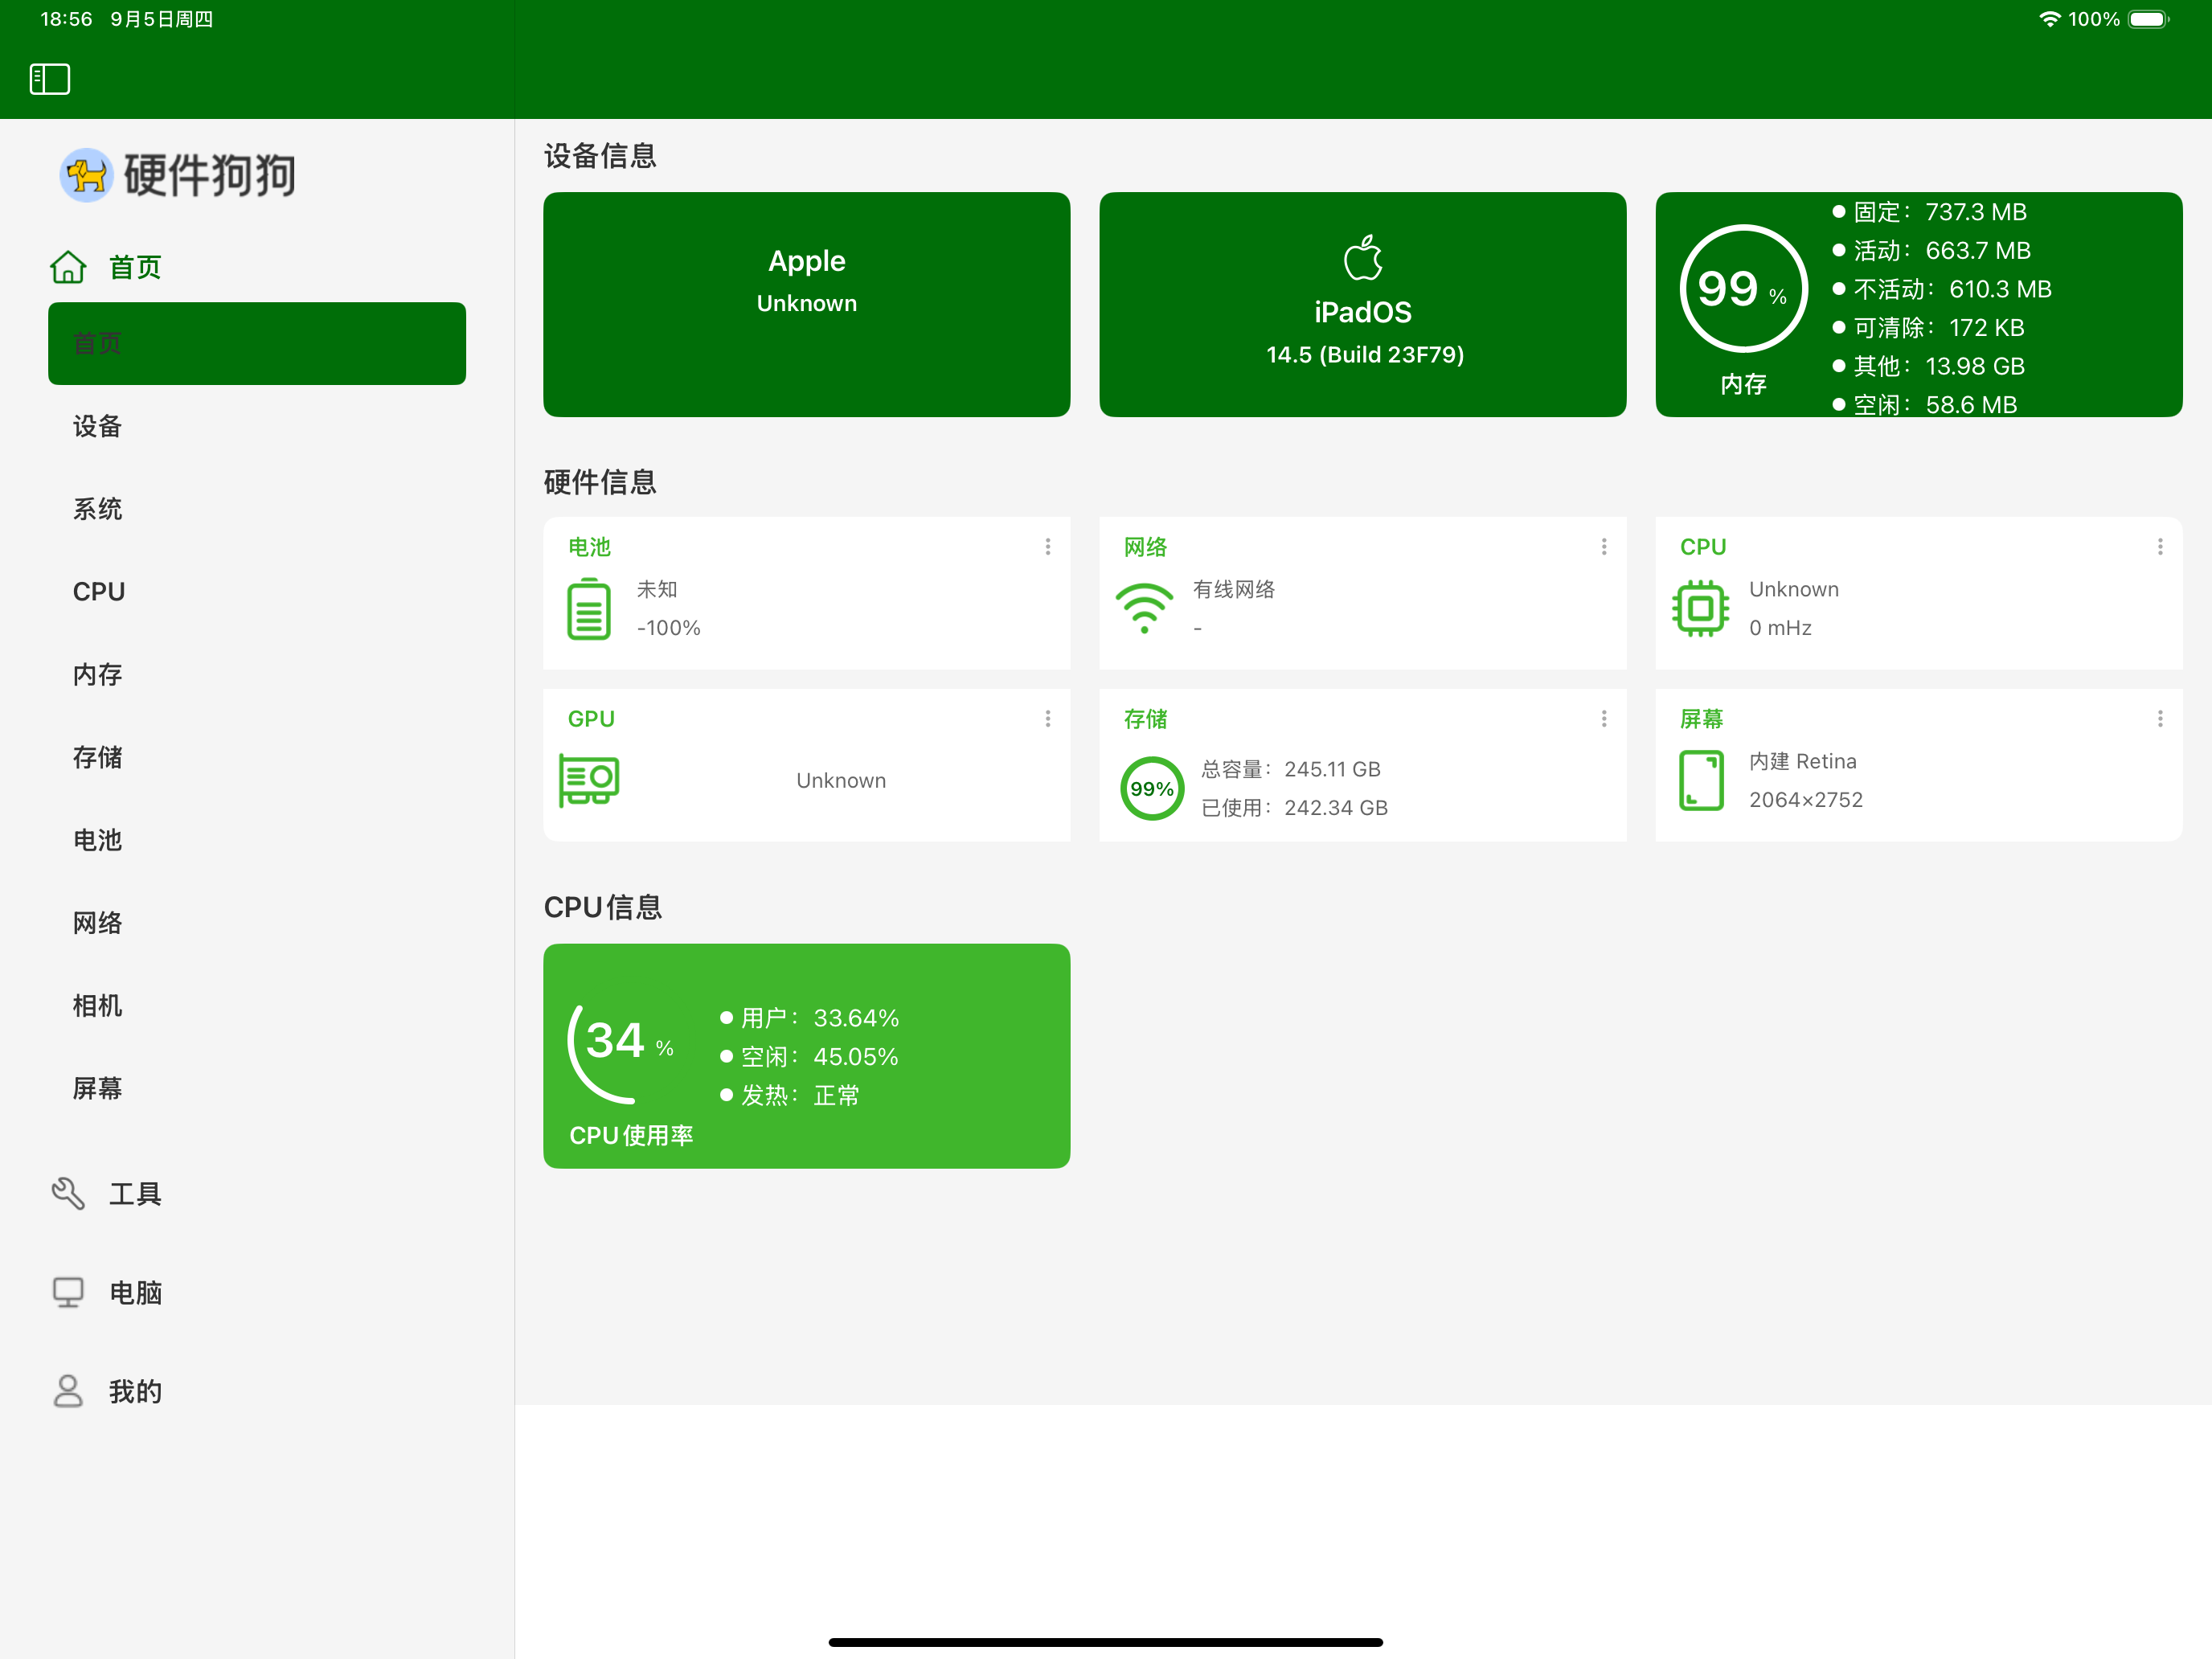The height and width of the screenshot is (1659, 2212).
Task: Click the battery card icon
Action: click(589, 609)
